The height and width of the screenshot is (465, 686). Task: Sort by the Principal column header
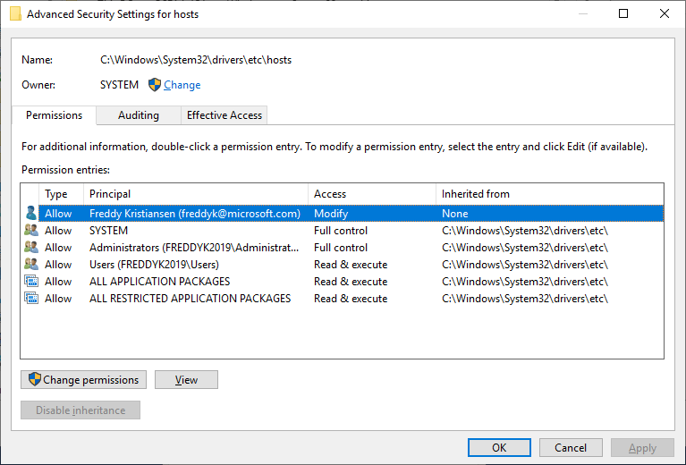pyautogui.click(x=195, y=194)
